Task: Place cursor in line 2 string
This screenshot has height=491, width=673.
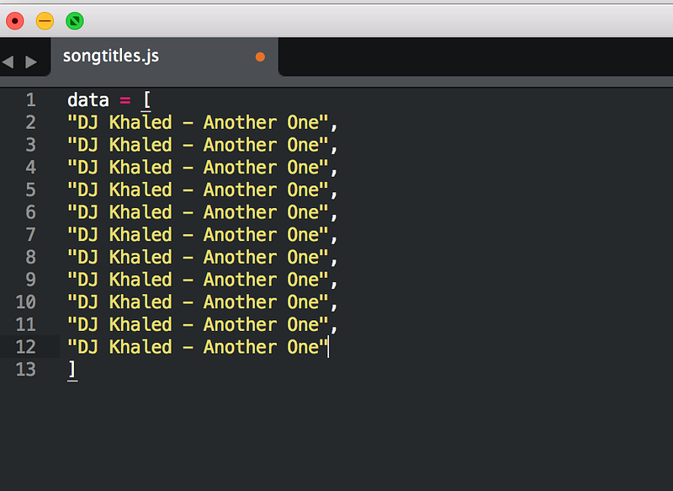Action: (198, 123)
